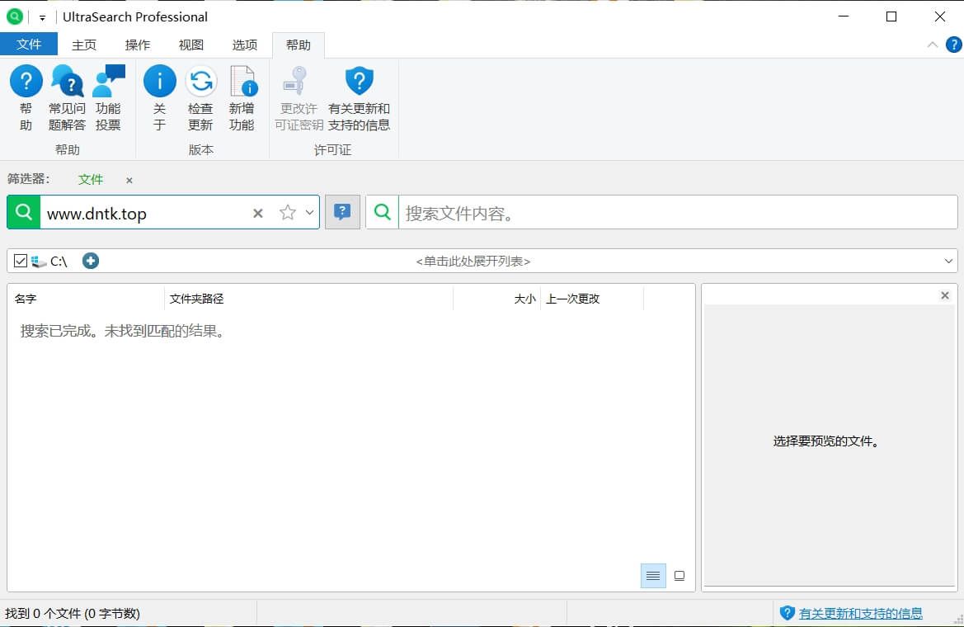Open the 文件 menu tab
The height and width of the screenshot is (627, 964).
[29, 45]
